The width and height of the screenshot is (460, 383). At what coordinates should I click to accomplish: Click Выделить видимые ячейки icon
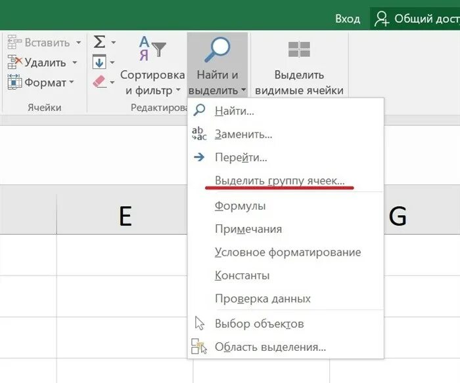299,49
